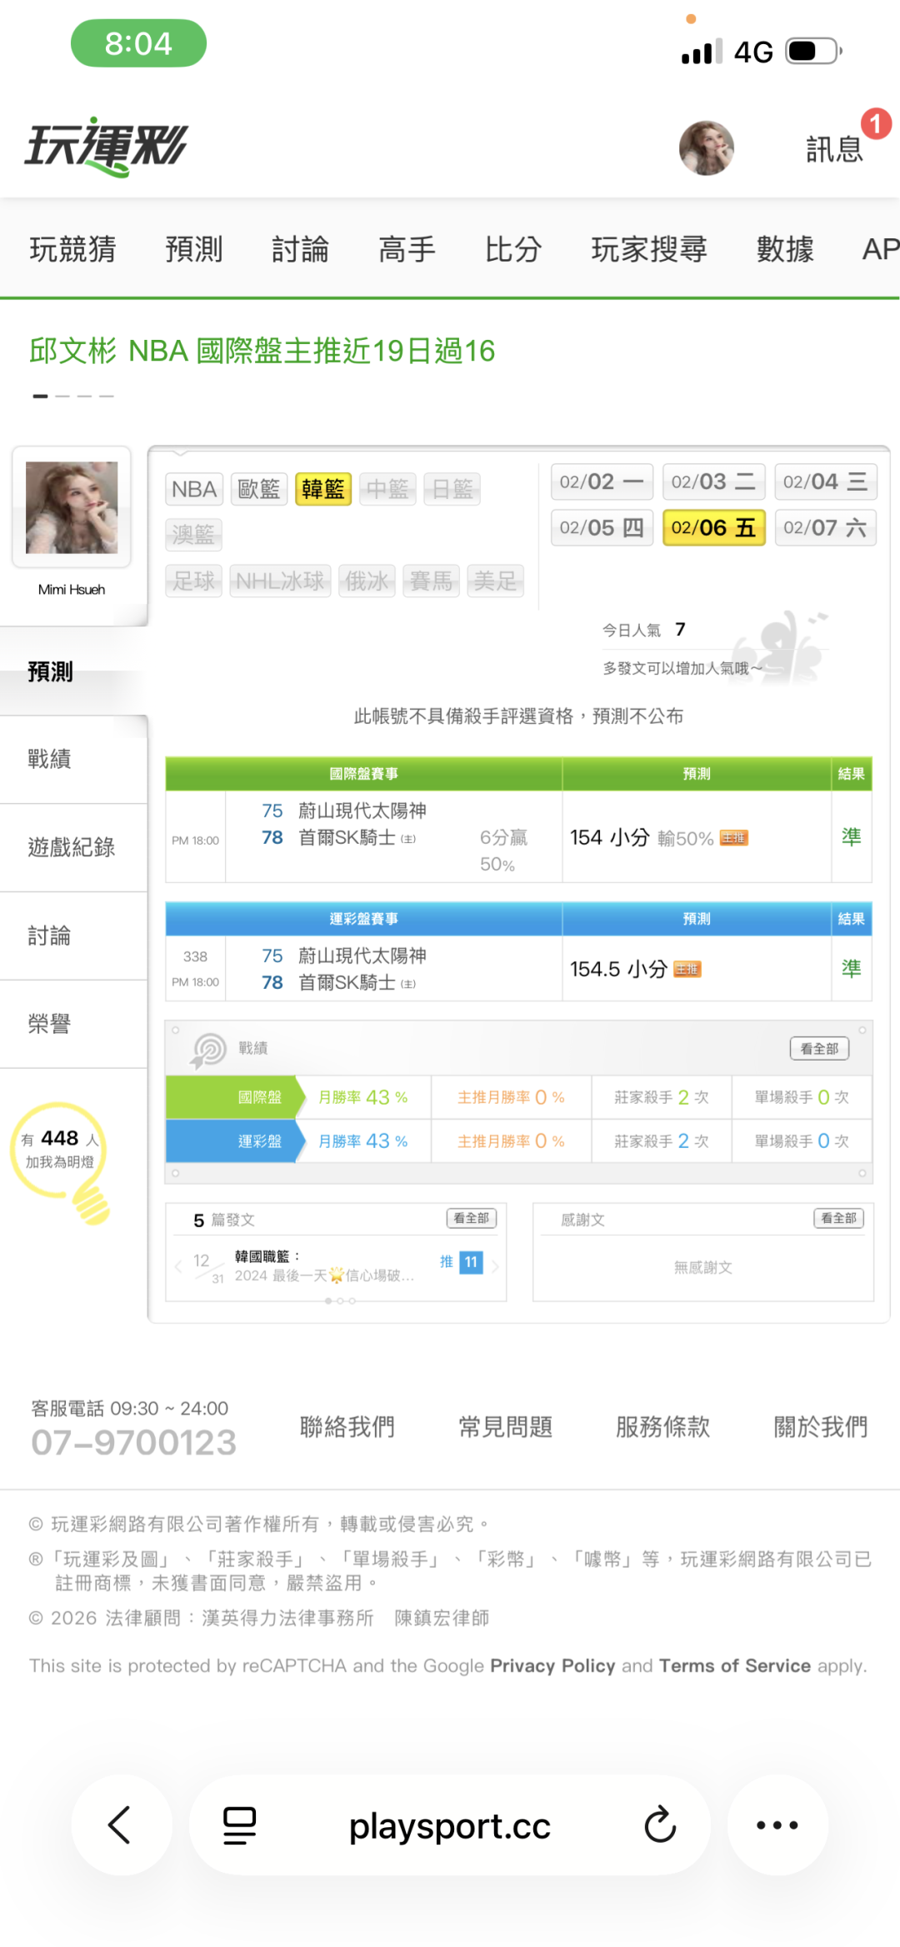Go to next post with right chevron
This screenshot has width=900, height=1947.
495,1266
